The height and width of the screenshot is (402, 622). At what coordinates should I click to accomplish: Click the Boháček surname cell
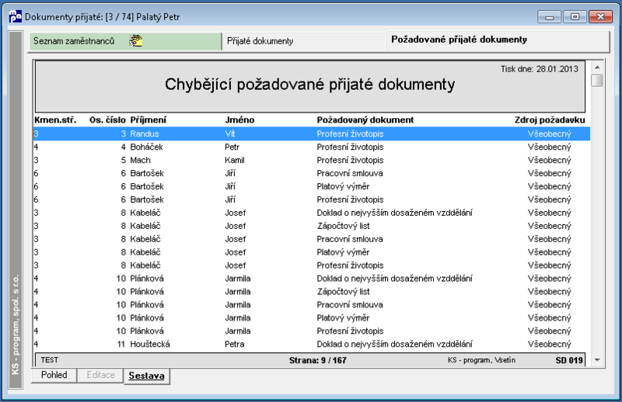point(146,147)
